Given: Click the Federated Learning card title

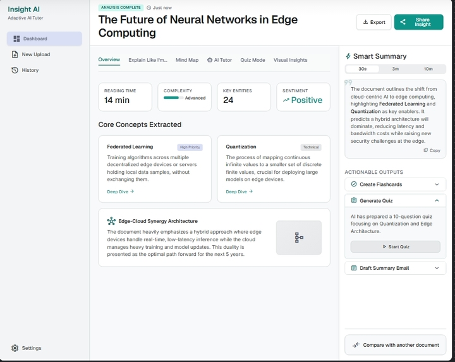Looking at the screenshot, I should [x=130, y=147].
